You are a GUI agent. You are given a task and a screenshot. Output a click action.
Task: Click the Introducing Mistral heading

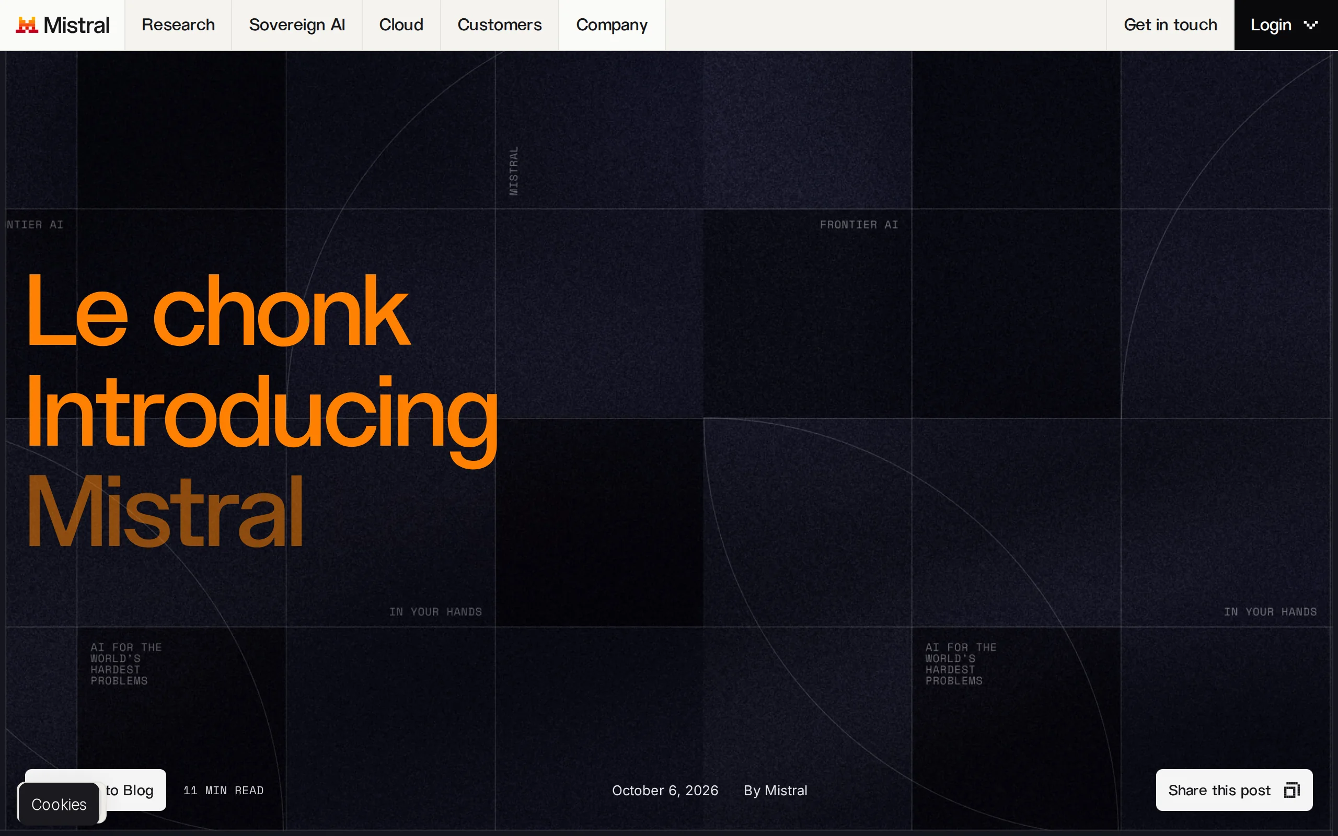pyautogui.click(x=262, y=462)
